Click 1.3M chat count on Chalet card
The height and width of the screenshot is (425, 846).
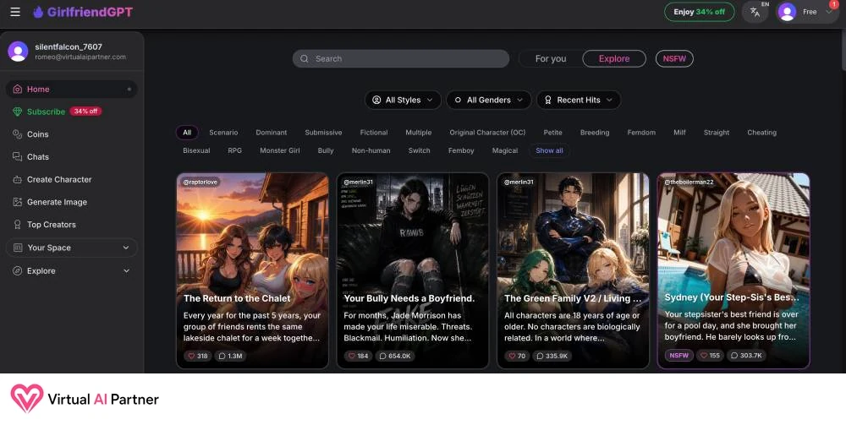click(230, 356)
